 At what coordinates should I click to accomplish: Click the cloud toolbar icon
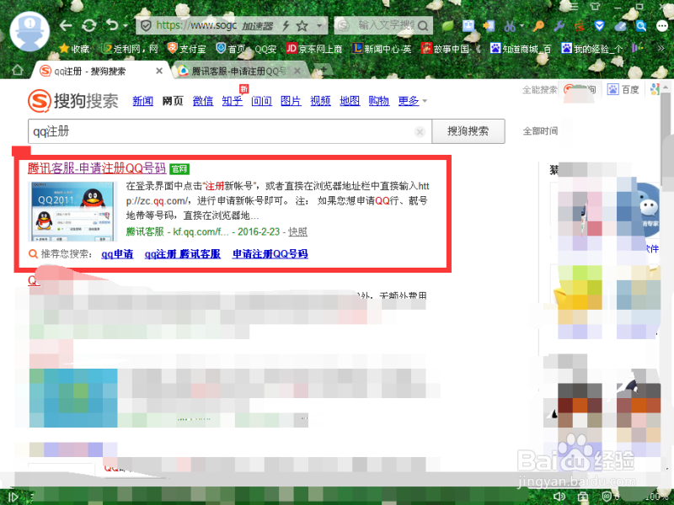pyautogui.click(x=620, y=26)
